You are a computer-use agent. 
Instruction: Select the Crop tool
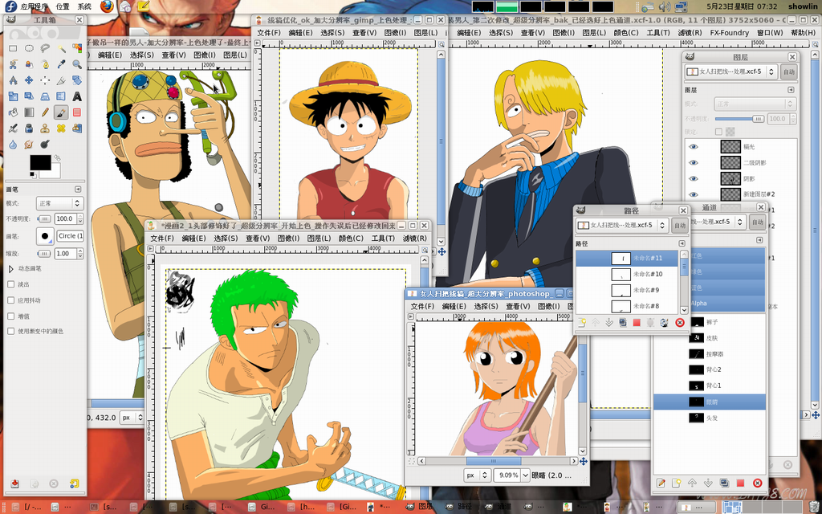coord(61,80)
